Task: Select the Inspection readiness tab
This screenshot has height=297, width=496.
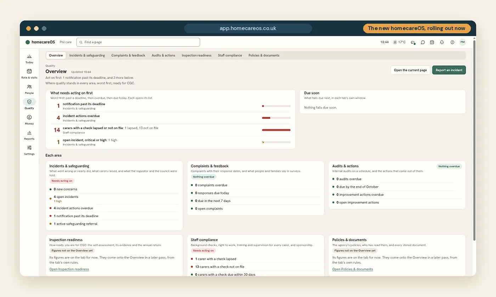Action: [197, 56]
